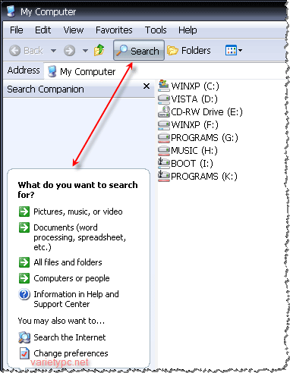Image resolution: width=290 pixels, height=373 pixels.
Task: Open the Back history dropdown arrow
Action: point(53,51)
